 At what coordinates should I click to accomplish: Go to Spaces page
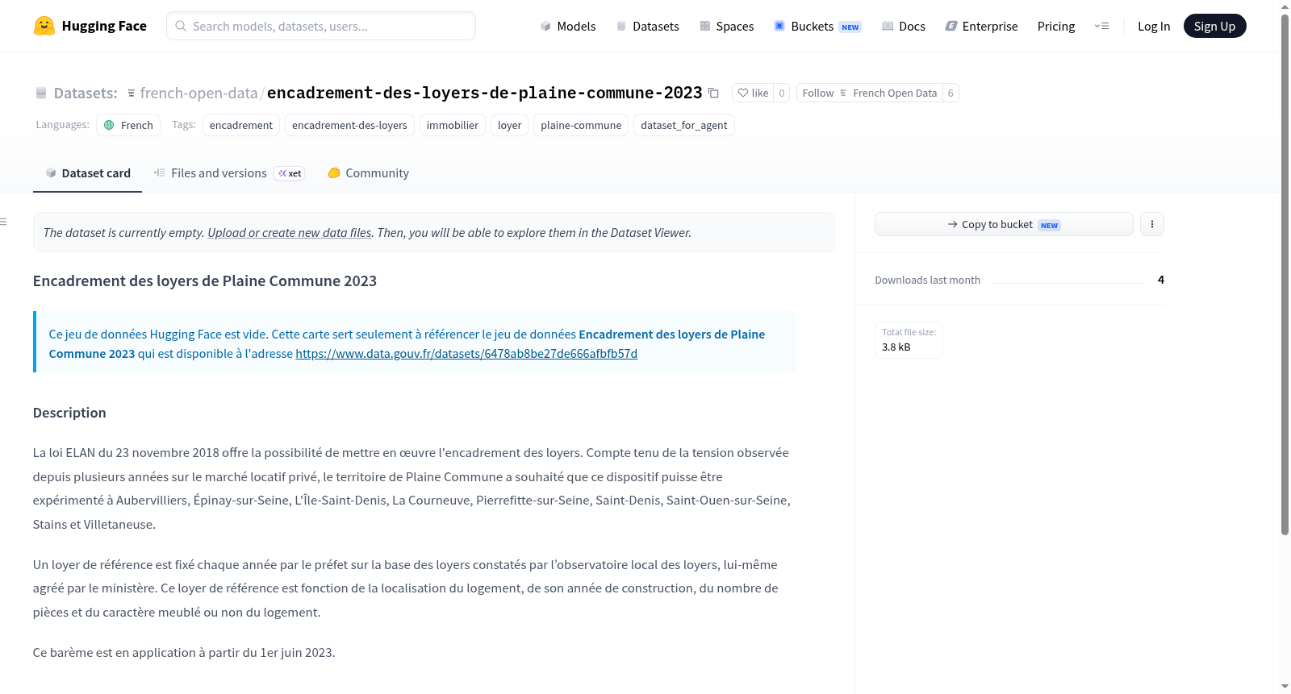[726, 27]
